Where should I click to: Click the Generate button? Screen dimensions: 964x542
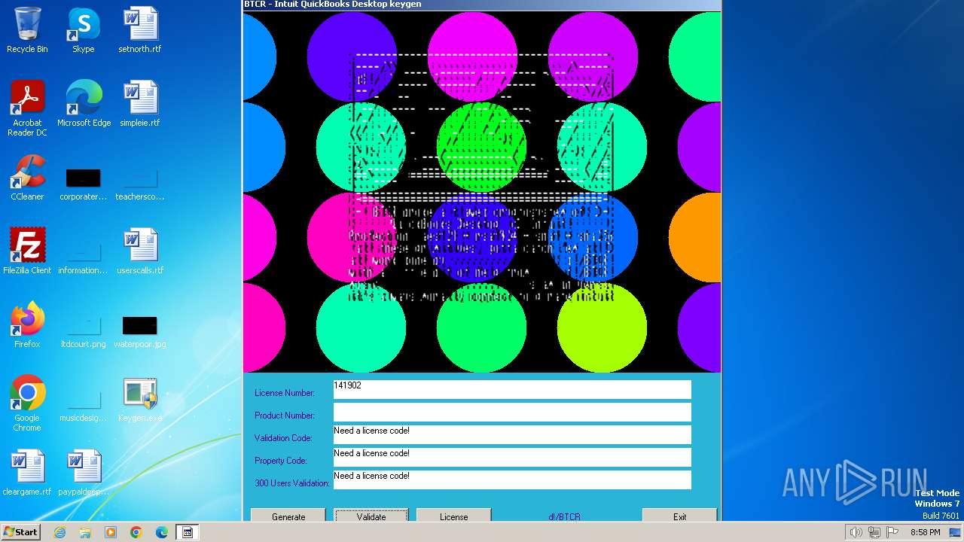288,516
